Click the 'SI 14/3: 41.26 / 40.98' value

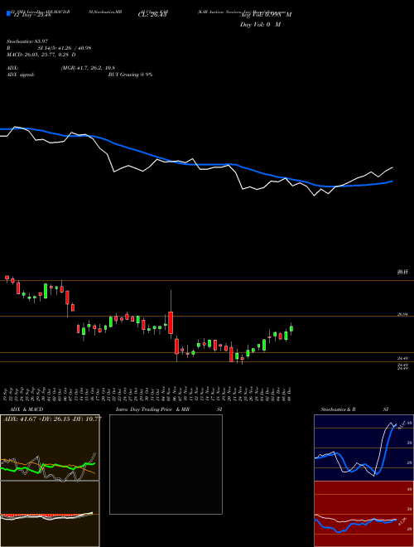click(65, 48)
